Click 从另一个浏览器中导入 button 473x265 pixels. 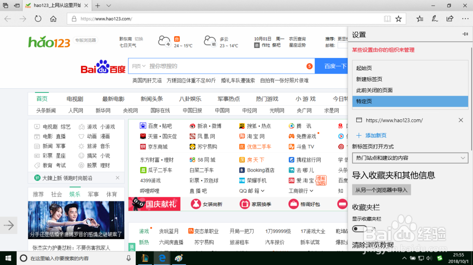coord(381,190)
